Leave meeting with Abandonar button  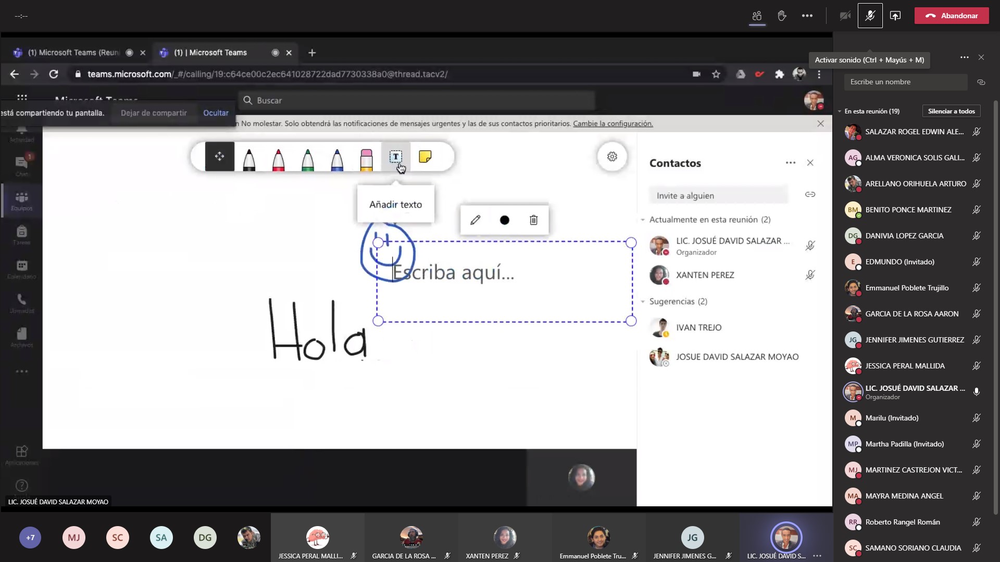pyautogui.click(x=952, y=16)
